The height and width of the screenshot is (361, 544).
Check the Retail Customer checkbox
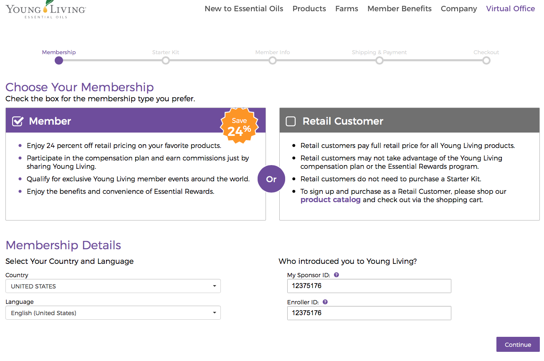click(x=291, y=121)
